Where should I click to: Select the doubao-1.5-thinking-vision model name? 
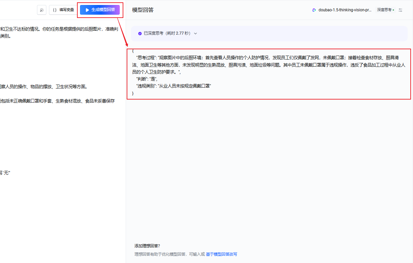tap(345, 10)
